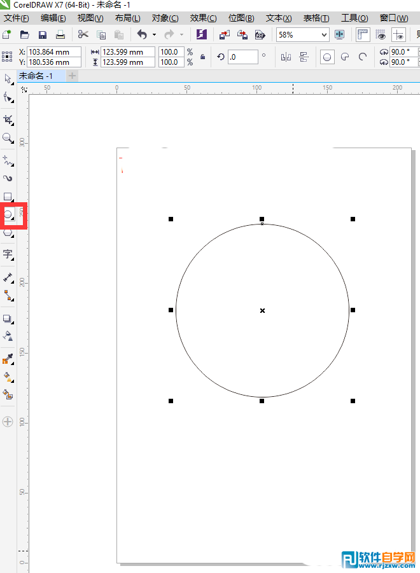Switch to the 未命名 -1 document tab
This screenshot has width=420, height=573.
coord(39,76)
